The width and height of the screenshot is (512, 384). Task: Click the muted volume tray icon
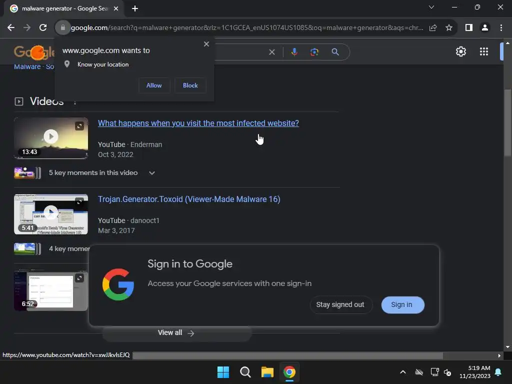click(447, 372)
